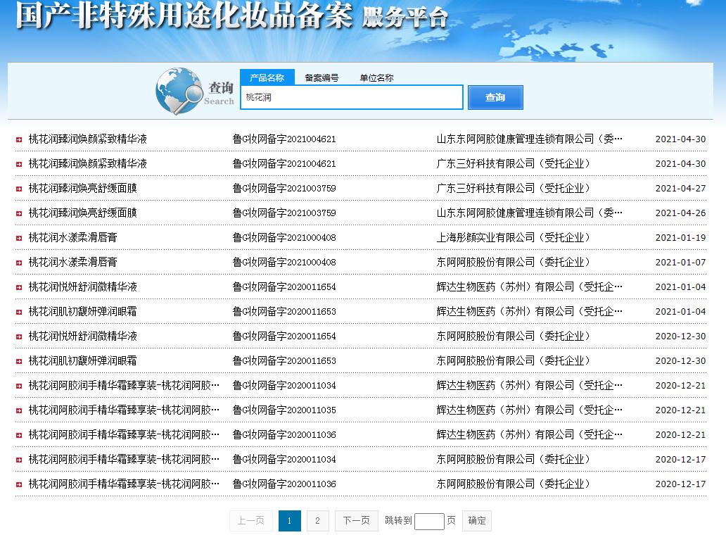Click the search text field containing 桃花润
Screen dimensions: 726x535
point(352,97)
